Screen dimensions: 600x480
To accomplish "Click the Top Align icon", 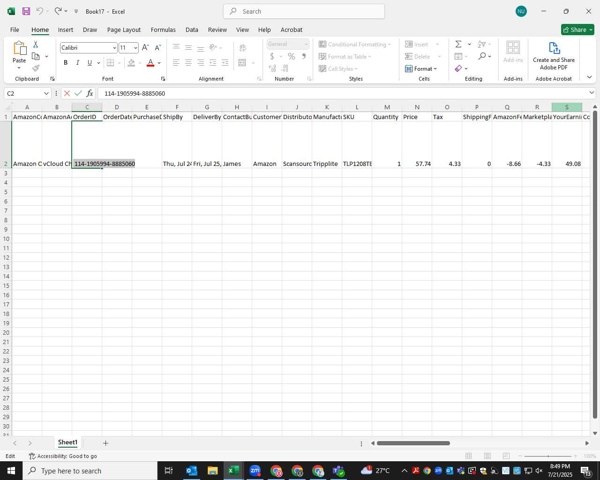I will tap(176, 47).
